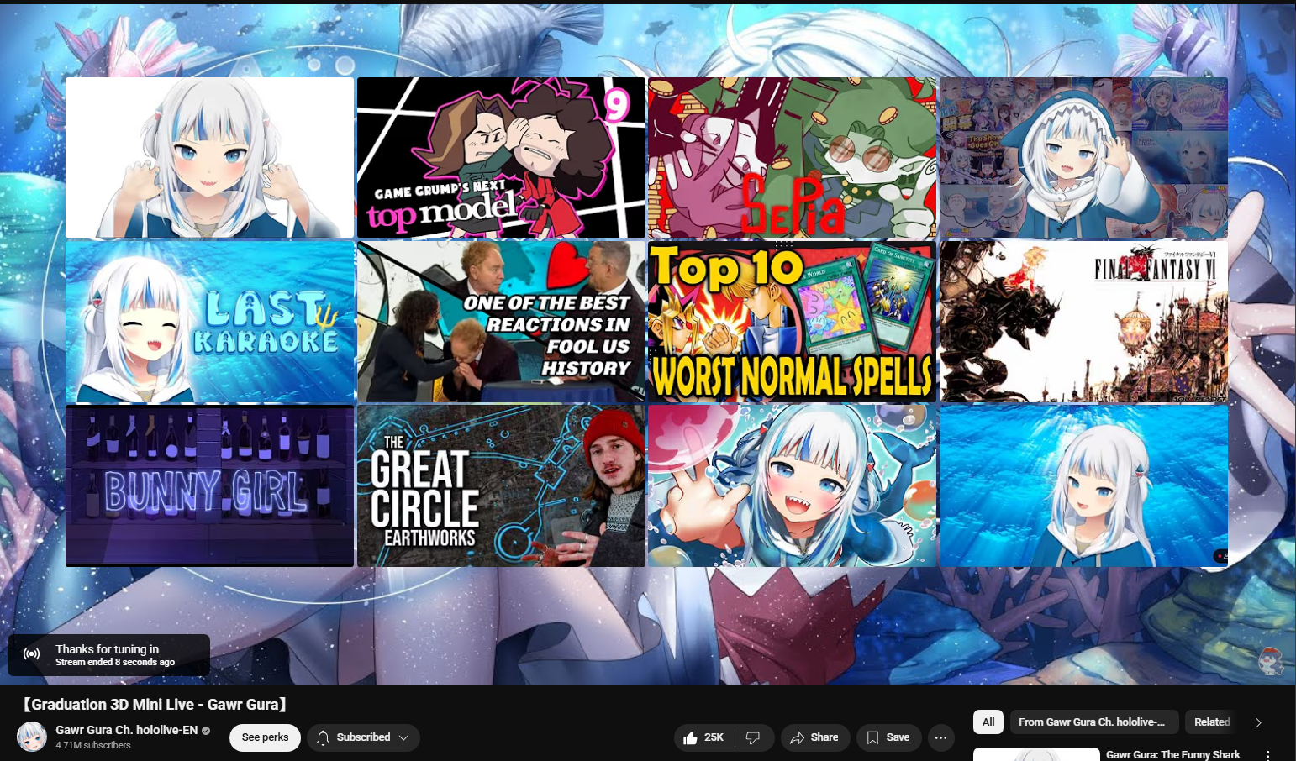Screen dimensions: 1296x761
Task: Hit the thumbs-down dislike icon
Action: (753, 737)
